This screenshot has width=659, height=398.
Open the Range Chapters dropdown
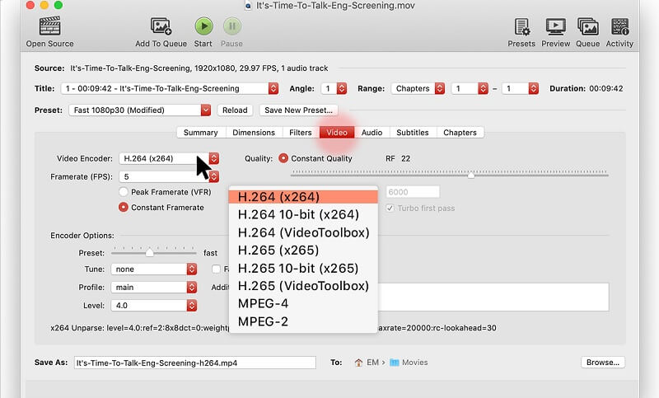pyautogui.click(x=417, y=88)
